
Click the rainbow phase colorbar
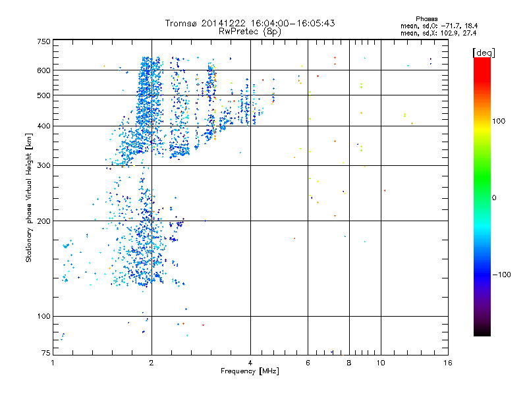(x=482, y=196)
